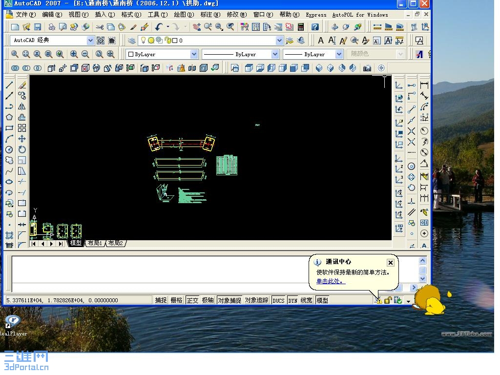The height and width of the screenshot is (375, 500).
Task: Click the Zoom In plus magnifier
Action: coord(74,54)
